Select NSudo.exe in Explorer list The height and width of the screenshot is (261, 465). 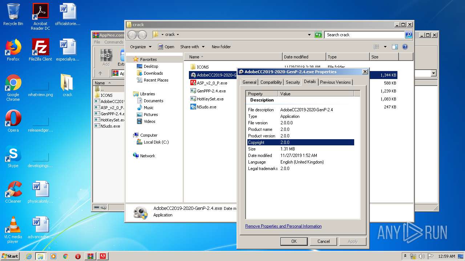tap(203, 107)
